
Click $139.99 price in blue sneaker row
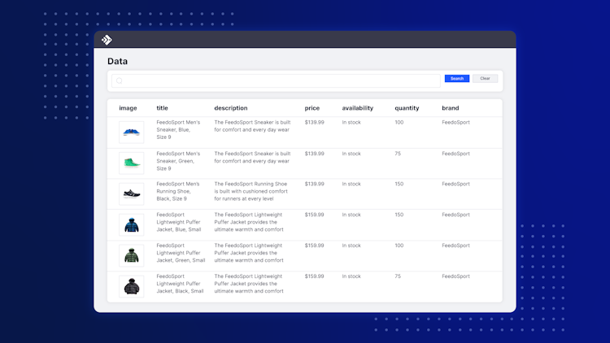pyautogui.click(x=314, y=123)
